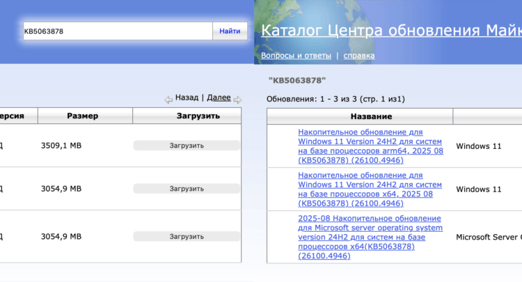Click the Загрузить column header

[x=187, y=116]
